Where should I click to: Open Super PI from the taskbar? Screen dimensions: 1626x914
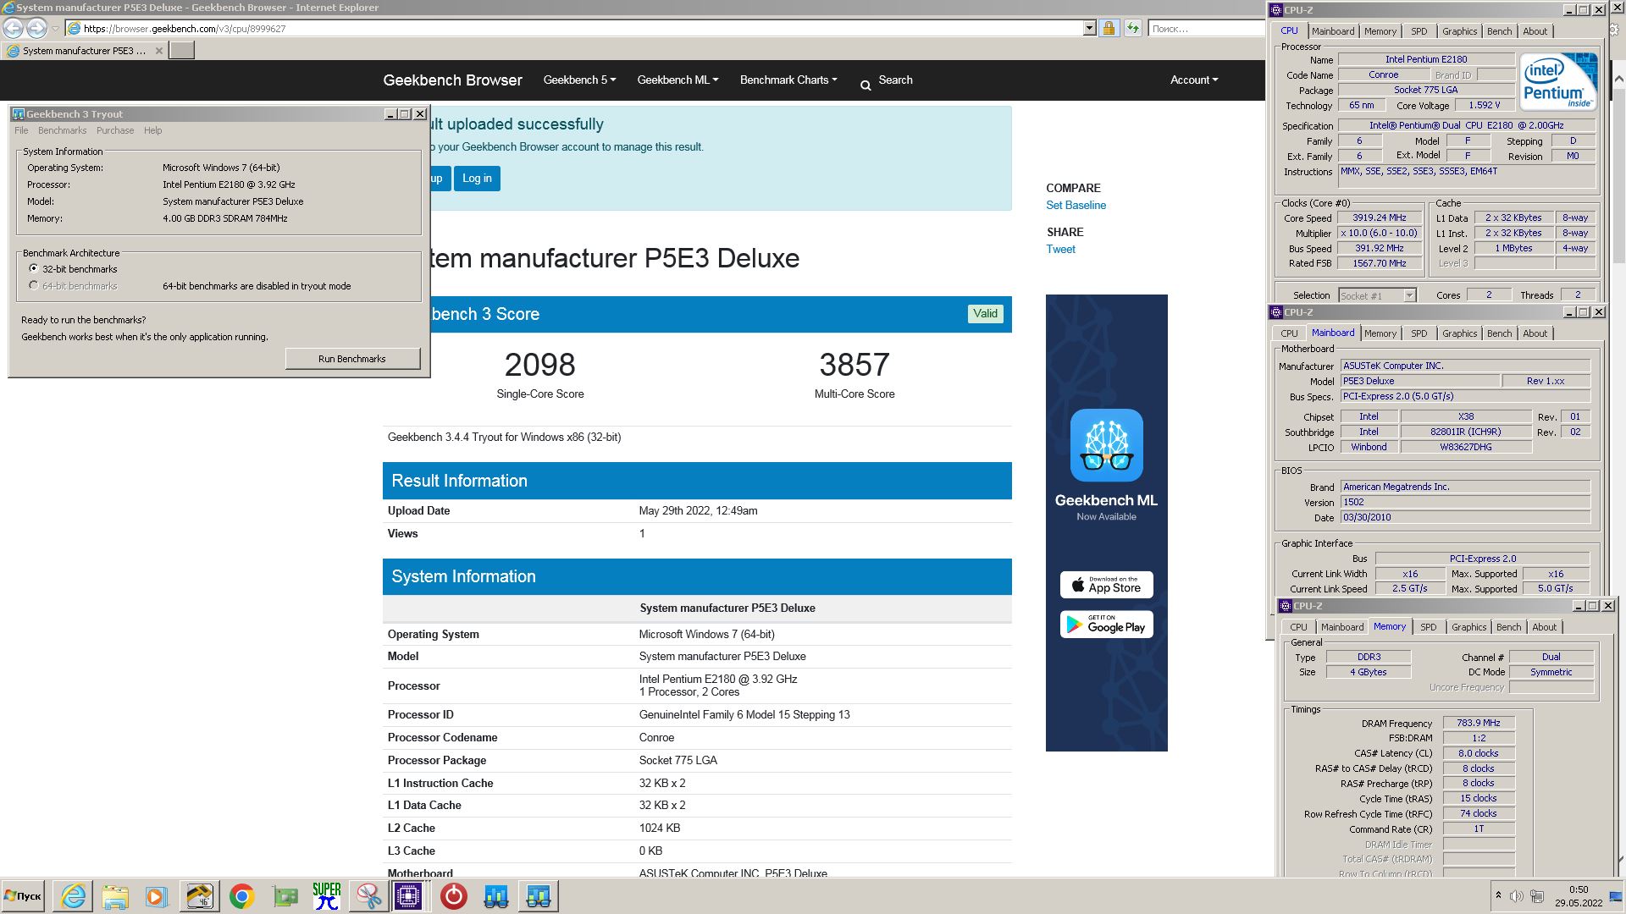point(327,896)
